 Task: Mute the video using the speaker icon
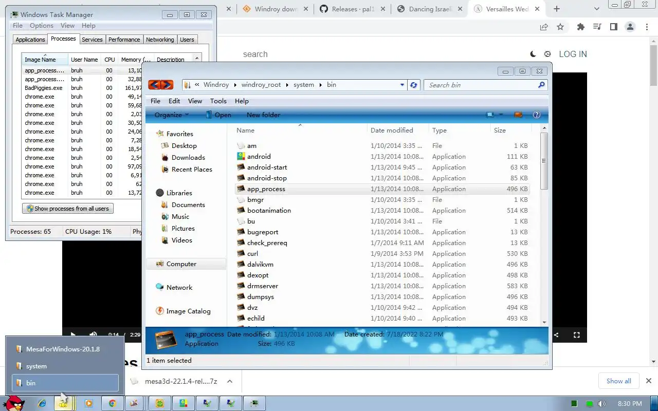click(93, 335)
